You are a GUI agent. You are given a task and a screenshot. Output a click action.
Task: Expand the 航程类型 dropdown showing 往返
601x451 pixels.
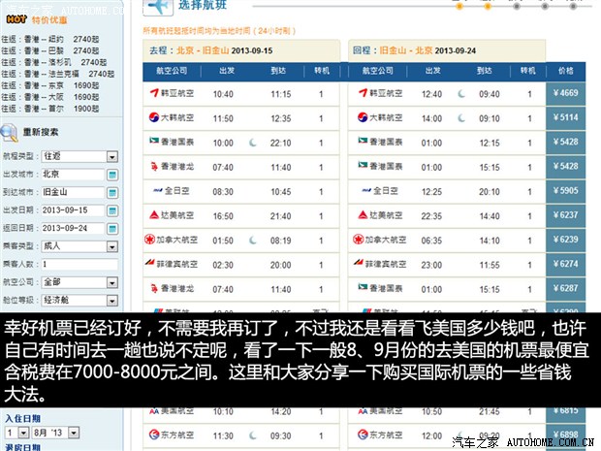point(111,156)
